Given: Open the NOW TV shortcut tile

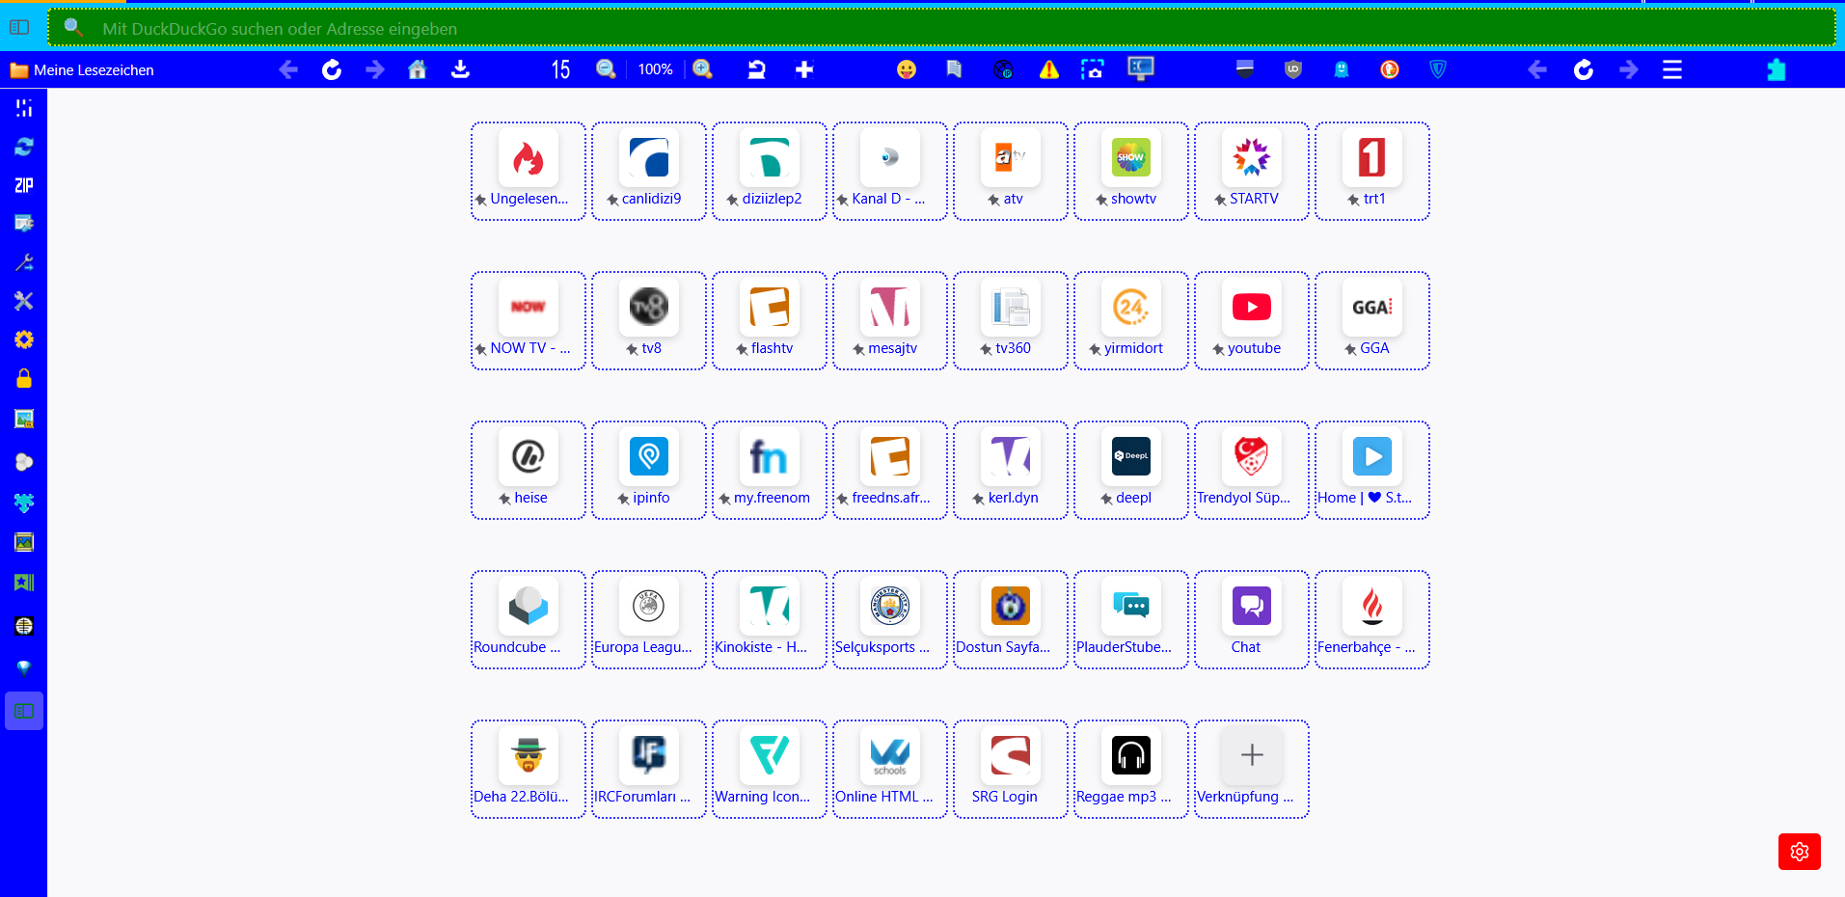Looking at the screenshot, I should 529,320.
